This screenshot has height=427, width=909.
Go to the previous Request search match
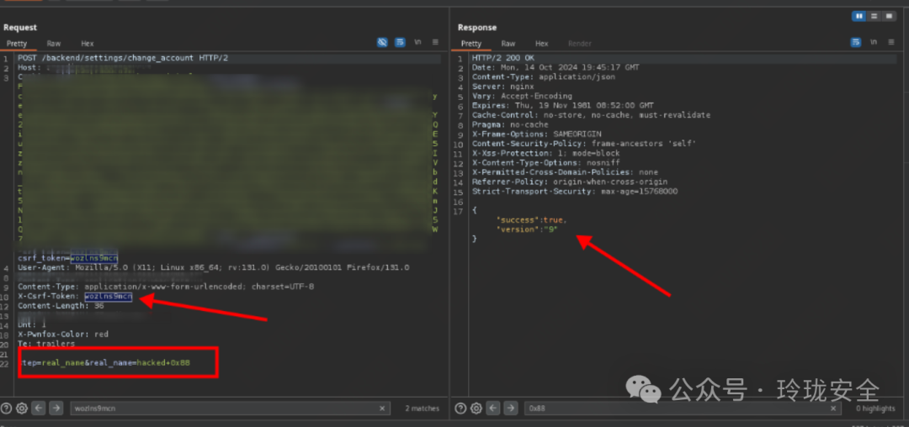pyautogui.click(x=39, y=408)
